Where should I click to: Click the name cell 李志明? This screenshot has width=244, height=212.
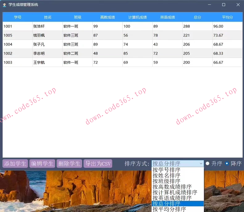click(48, 53)
